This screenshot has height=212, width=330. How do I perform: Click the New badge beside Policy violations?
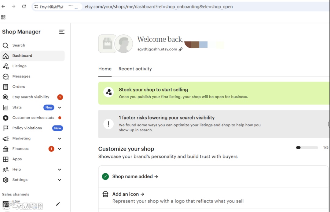point(57,128)
